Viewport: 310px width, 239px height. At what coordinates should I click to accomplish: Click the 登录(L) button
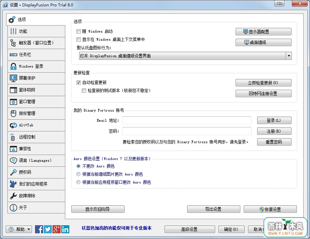(274, 120)
